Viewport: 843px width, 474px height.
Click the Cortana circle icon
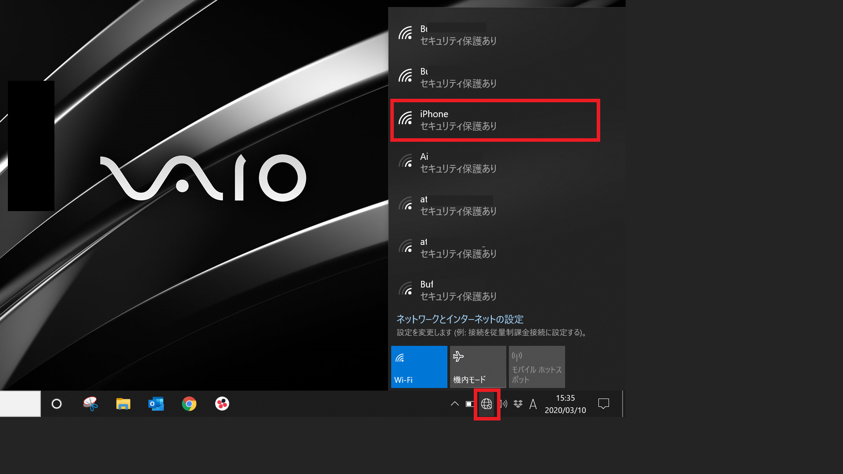(57, 404)
